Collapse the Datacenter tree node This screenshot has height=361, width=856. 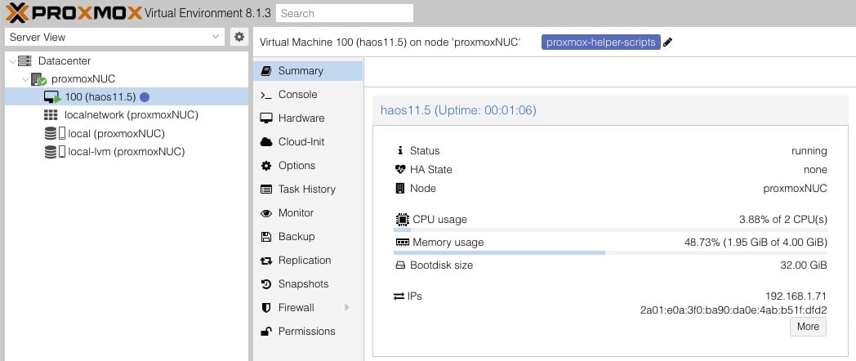tap(12, 61)
